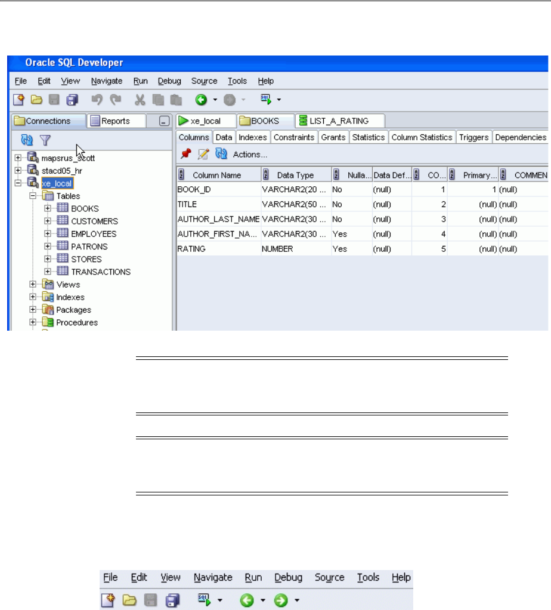Screen dimensions: 551x610
Task: Expand the Procedures folder node
Action: 33,322
